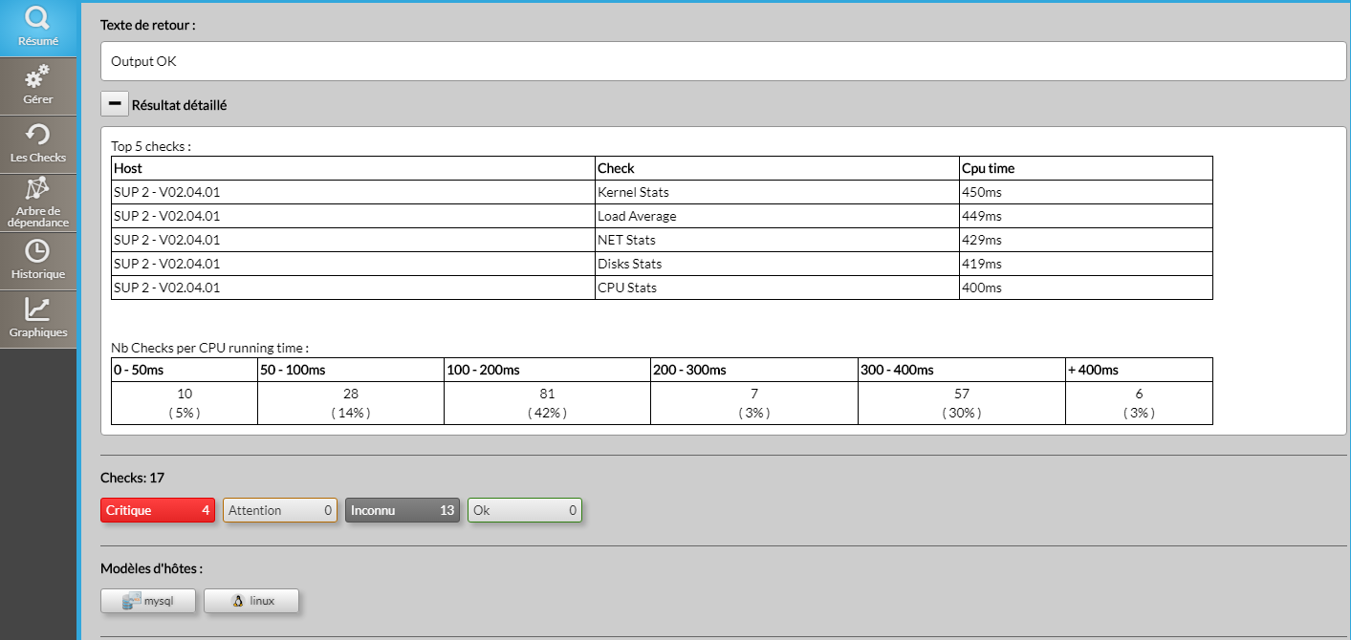Open the Graphiques chart icon
Screen dimensions: 1351x640
click(x=37, y=309)
